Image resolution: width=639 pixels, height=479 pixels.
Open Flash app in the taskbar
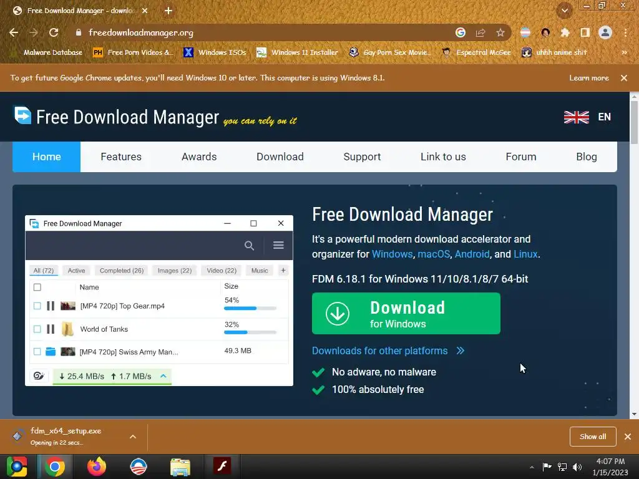click(222, 466)
